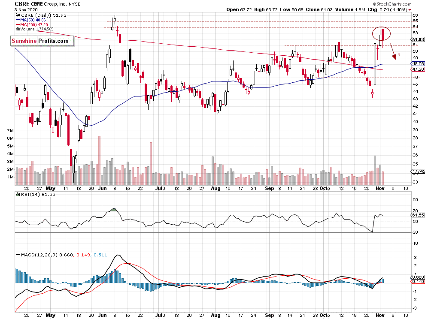
Task: Click the Nov label on MACD panel date axis
Action: click(380, 315)
